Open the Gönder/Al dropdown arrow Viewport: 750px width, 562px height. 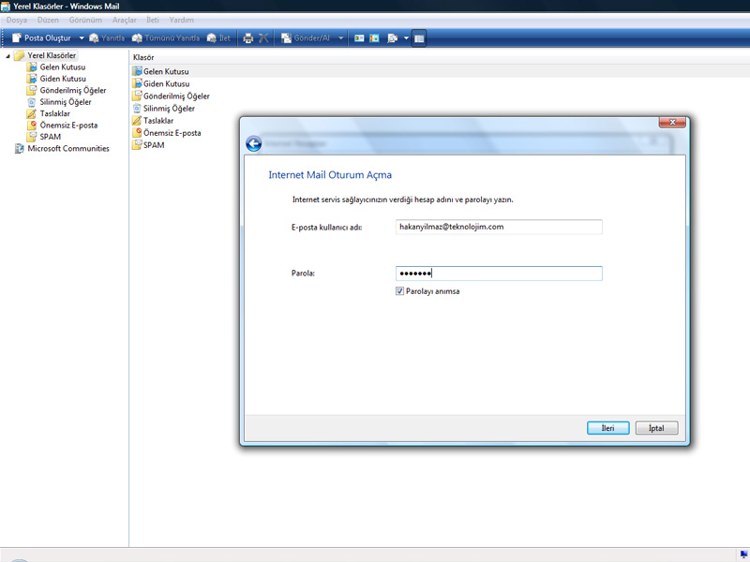340,38
